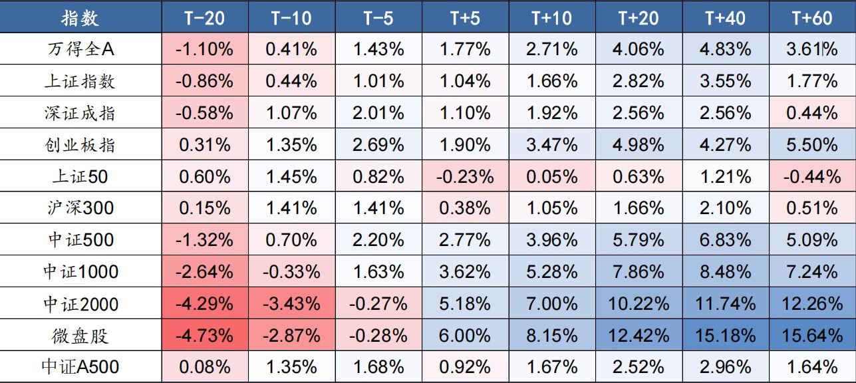
Task: Click the T-20 column header
Action: [204, 17]
